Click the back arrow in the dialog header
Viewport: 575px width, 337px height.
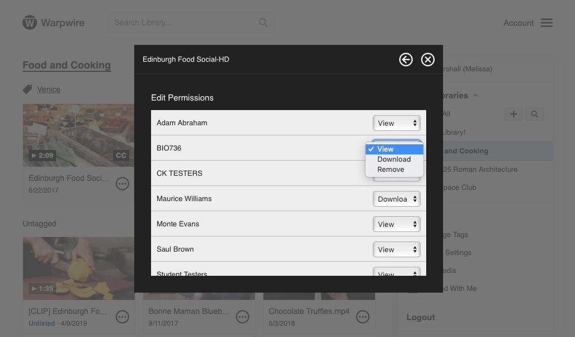pos(405,60)
